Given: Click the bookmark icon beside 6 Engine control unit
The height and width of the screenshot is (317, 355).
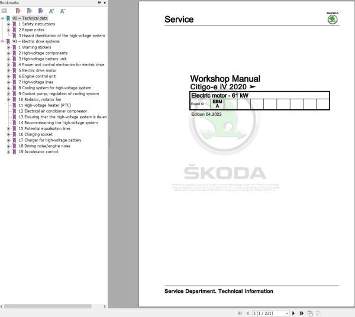Looking at the screenshot, I should click(x=14, y=76).
